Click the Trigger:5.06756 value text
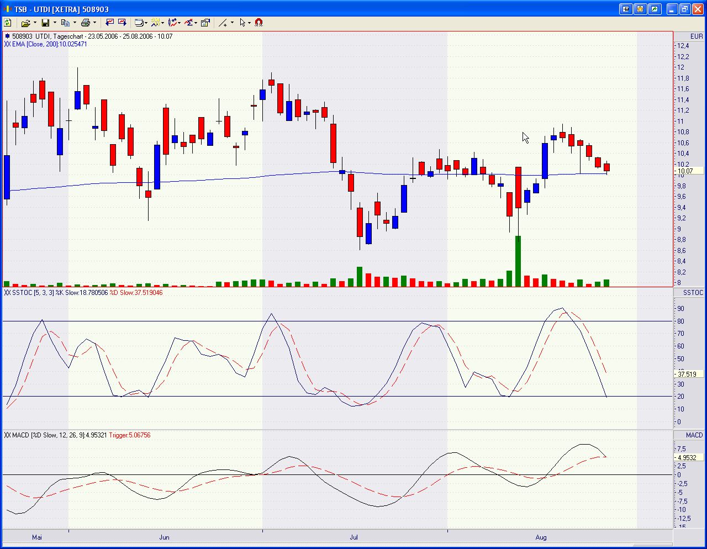This screenshot has height=549, width=707. [x=130, y=435]
